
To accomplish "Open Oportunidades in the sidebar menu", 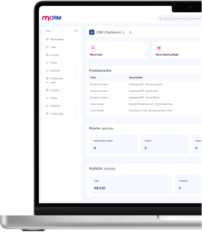I will (x=55, y=39).
